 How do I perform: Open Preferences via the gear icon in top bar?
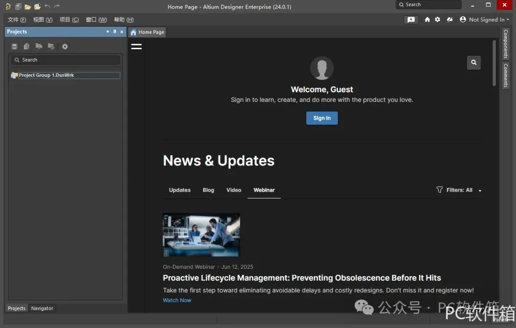click(x=437, y=20)
